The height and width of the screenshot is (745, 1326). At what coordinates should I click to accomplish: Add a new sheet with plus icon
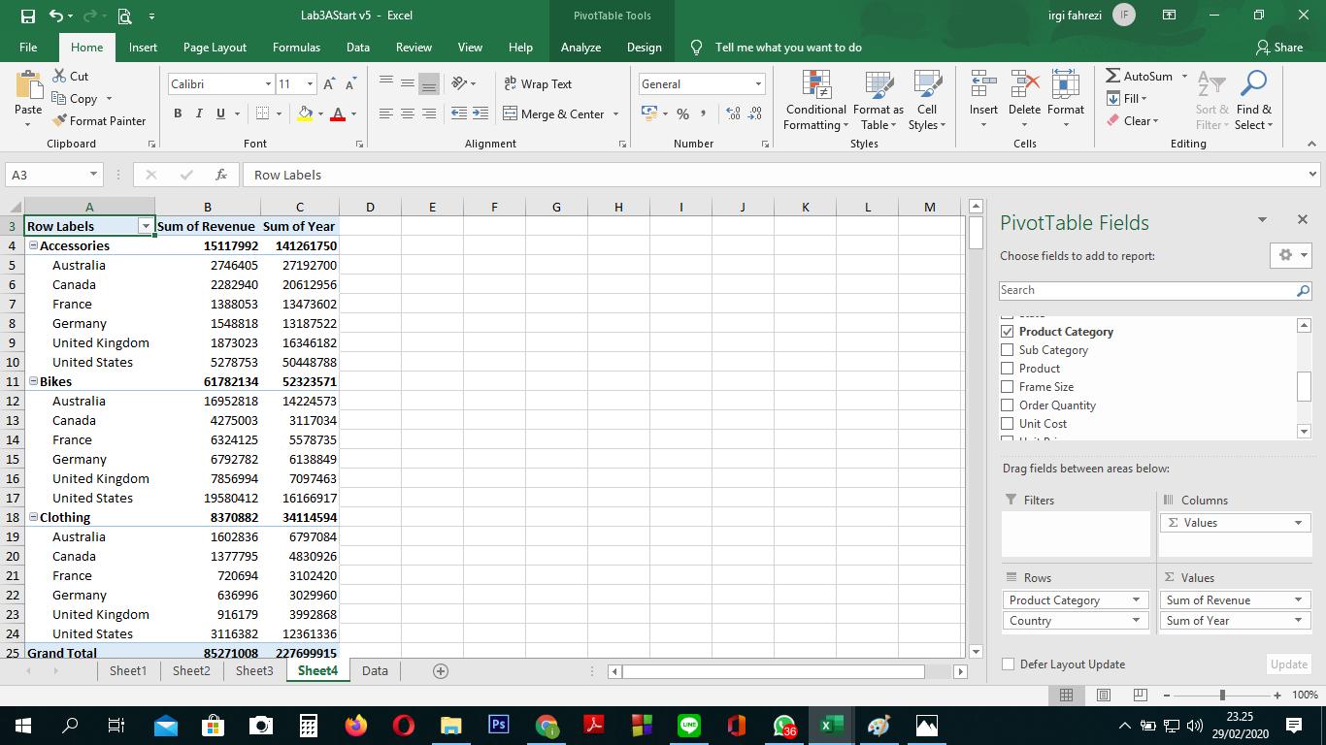pos(441,671)
